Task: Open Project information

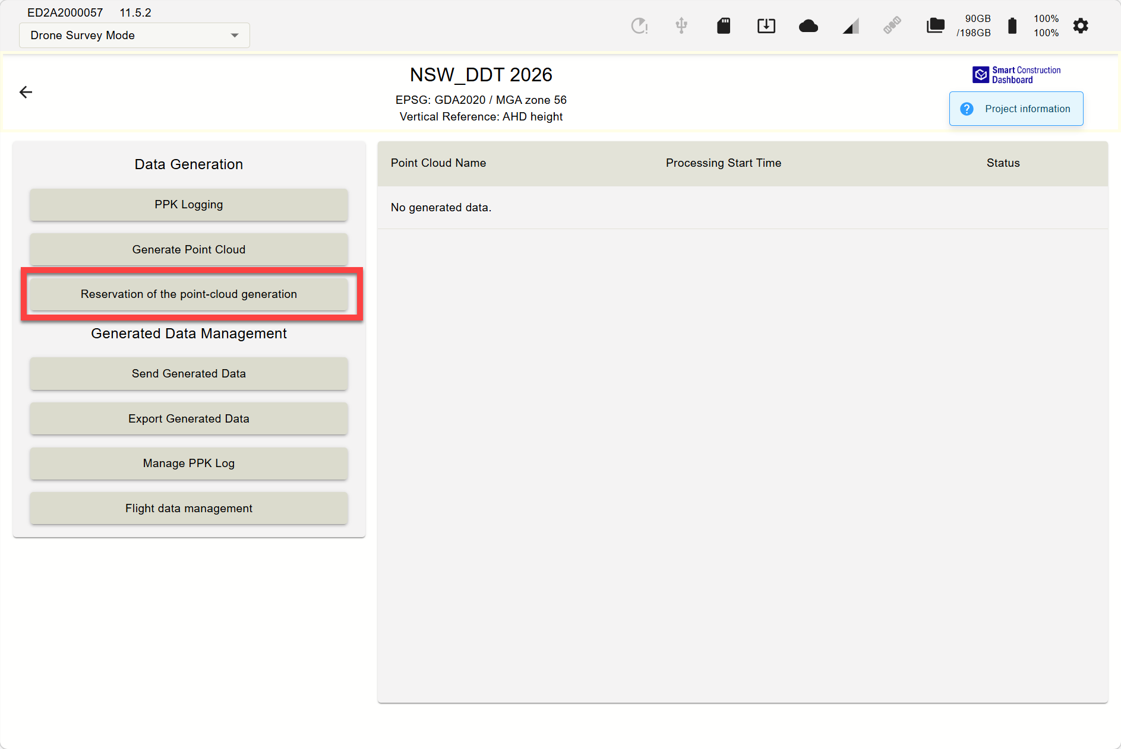Action: [x=1016, y=109]
